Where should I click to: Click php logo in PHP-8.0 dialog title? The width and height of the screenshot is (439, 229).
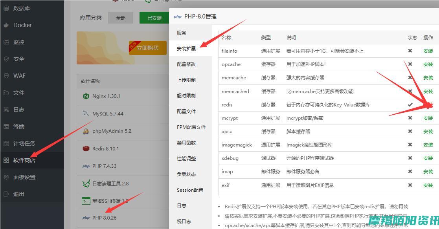pos(178,17)
